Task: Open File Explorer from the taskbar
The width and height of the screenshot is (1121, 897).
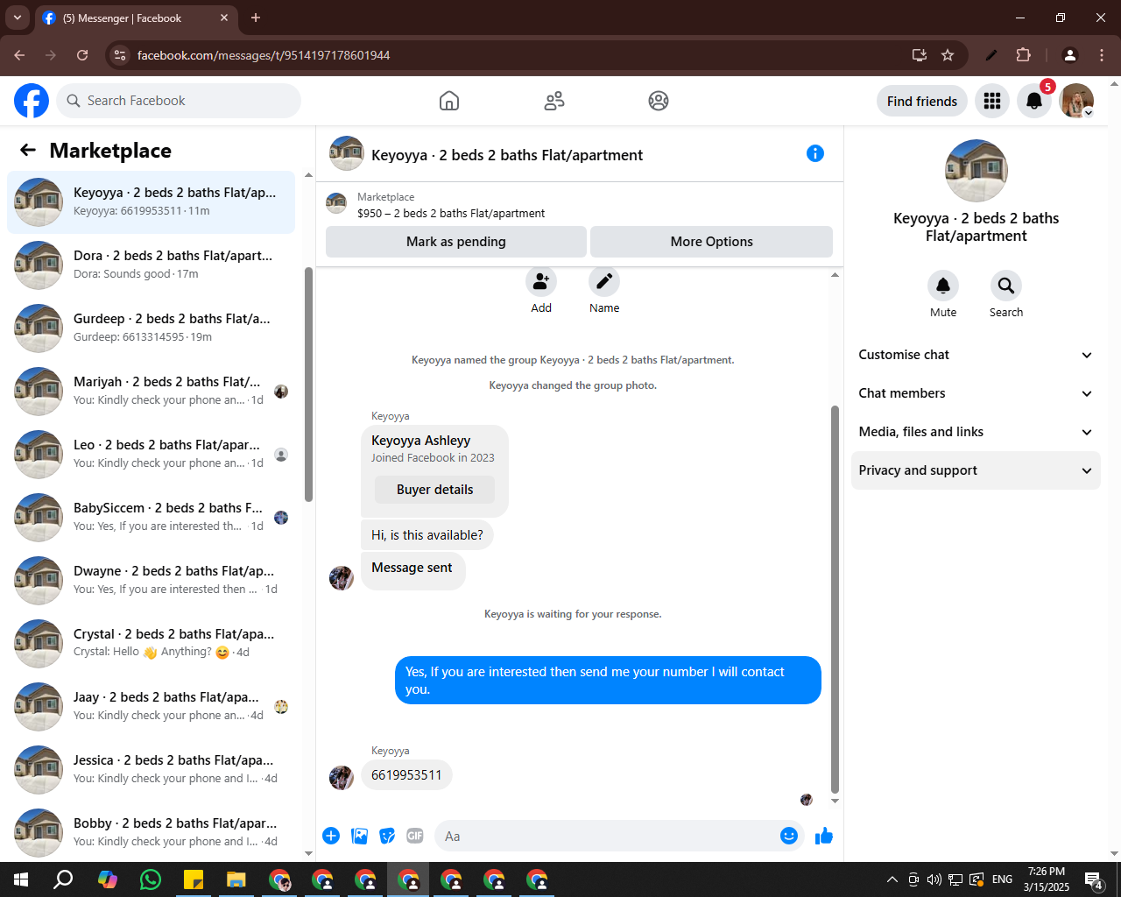Action: click(236, 879)
